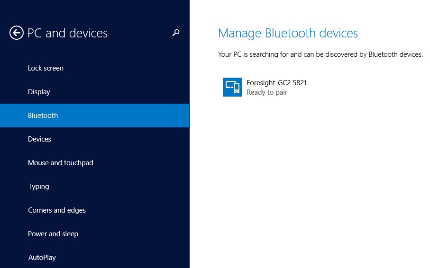Select the Foresight_GC2 5821 device icon
The height and width of the screenshot is (268, 430).
[x=232, y=87]
